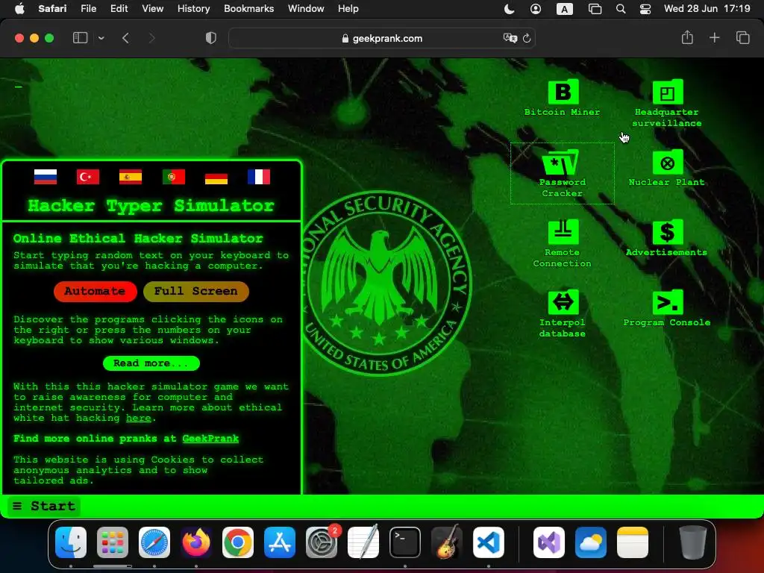Open the Edit menu
This screenshot has width=764, height=573.
(x=119, y=8)
